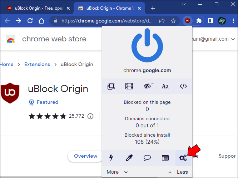Open uBlock Origin dashboard gears icon
The image size is (238, 178).
coord(183,158)
